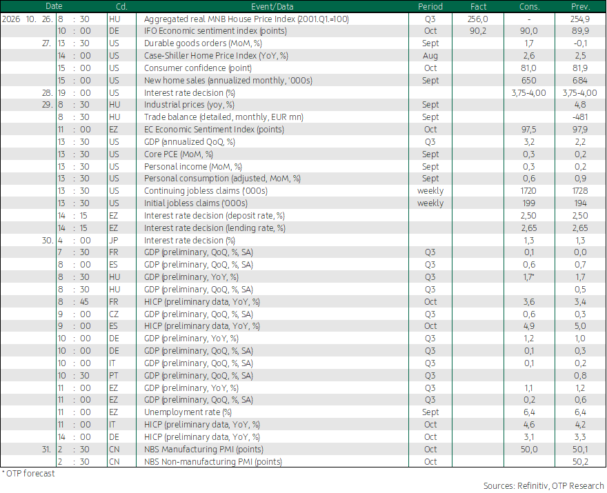
Task: Select 'Core PCE (MoM, %)' event
Action: 179,154
